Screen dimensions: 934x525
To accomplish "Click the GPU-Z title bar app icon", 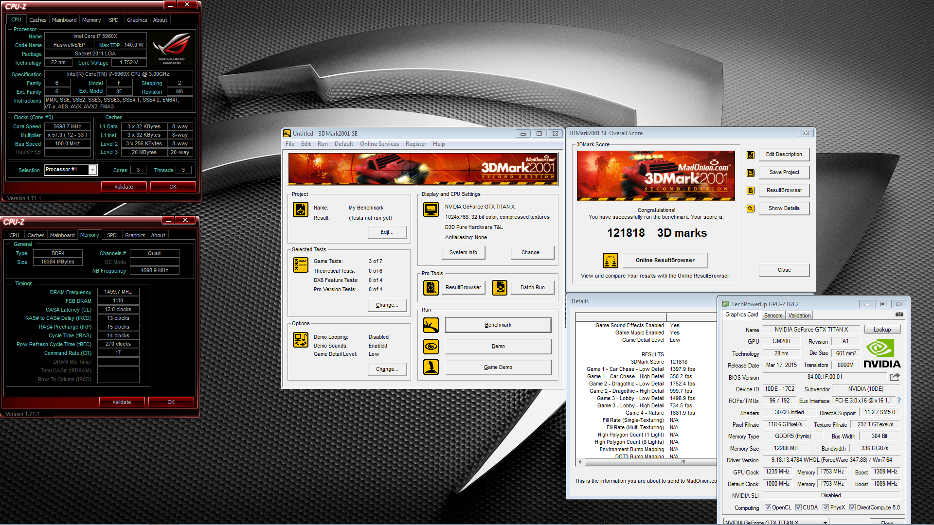I will (x=725, y=304).
